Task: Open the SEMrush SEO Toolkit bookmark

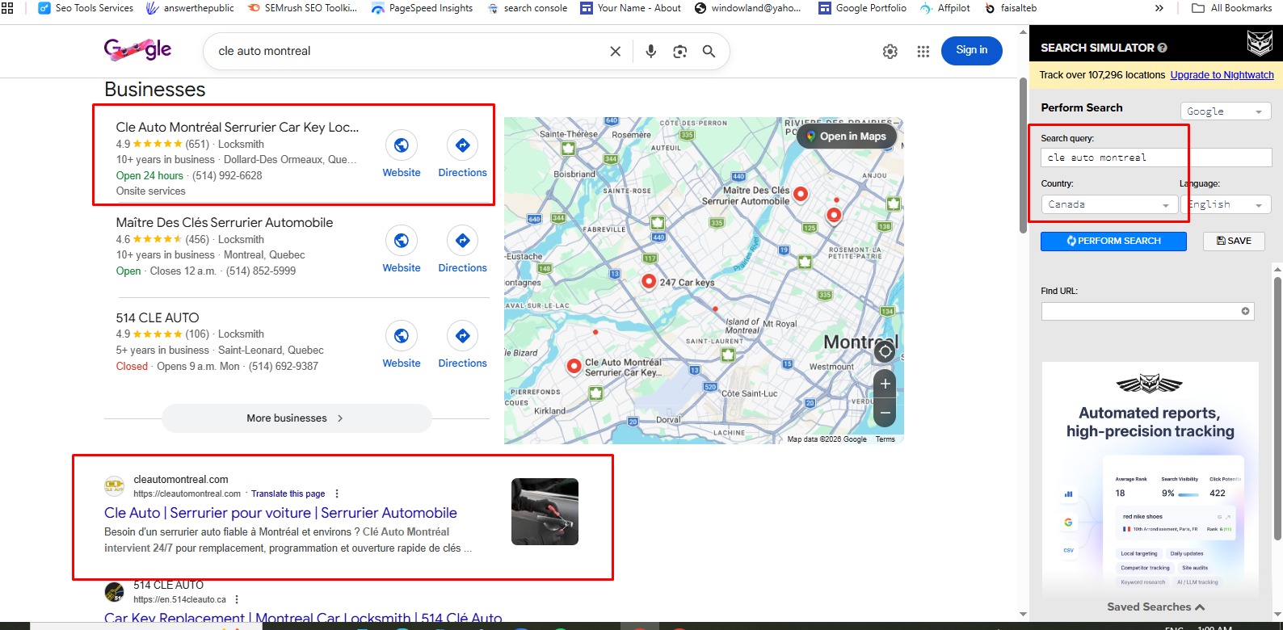Action: 302,8
